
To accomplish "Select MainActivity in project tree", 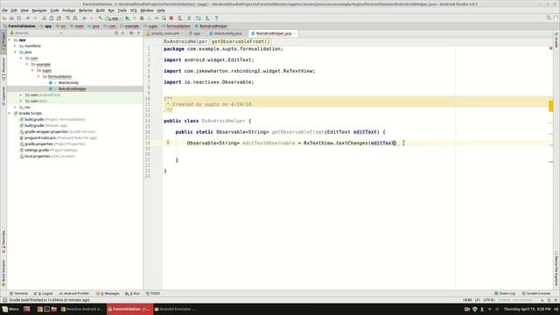I will (68, 82).
